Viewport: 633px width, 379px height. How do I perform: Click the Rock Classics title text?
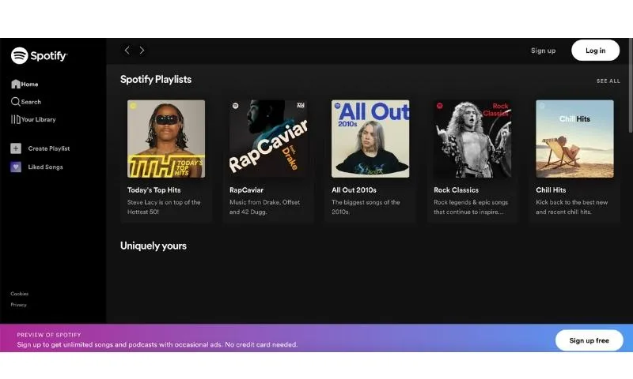pyautogui.click(x=457, y=190)
